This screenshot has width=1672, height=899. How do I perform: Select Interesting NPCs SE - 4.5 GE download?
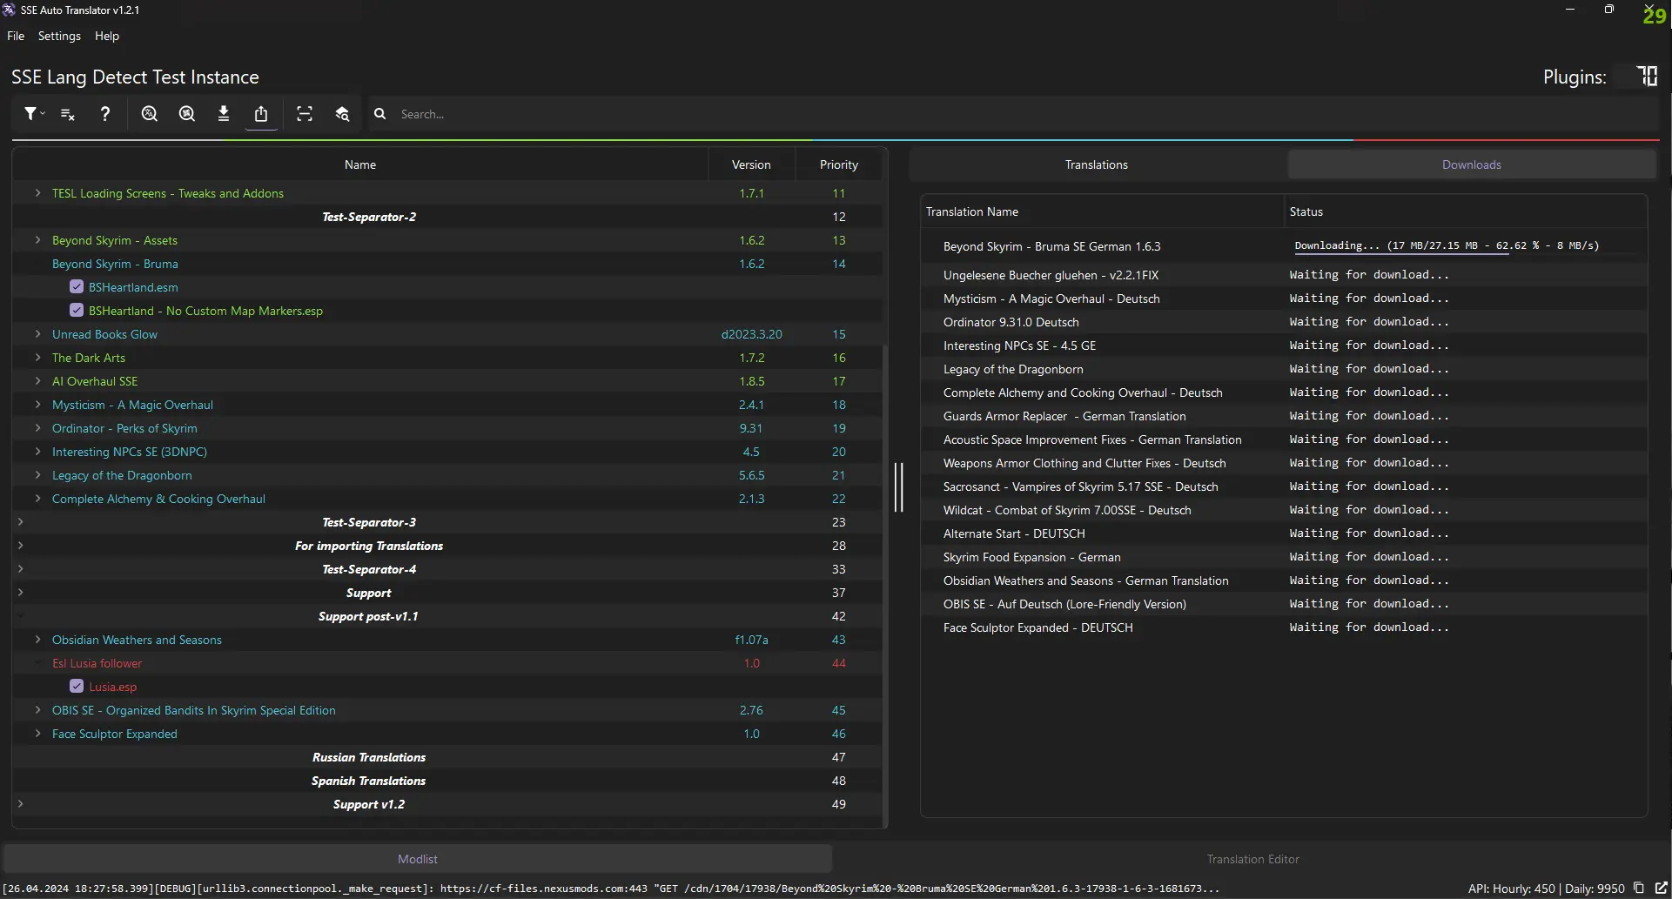point(1284,346)
